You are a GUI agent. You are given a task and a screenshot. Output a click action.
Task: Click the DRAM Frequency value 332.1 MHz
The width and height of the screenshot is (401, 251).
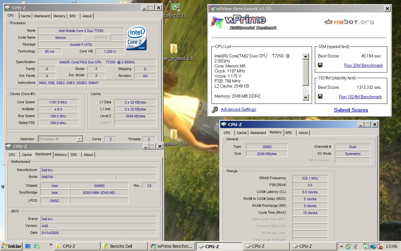click(310, 178)
